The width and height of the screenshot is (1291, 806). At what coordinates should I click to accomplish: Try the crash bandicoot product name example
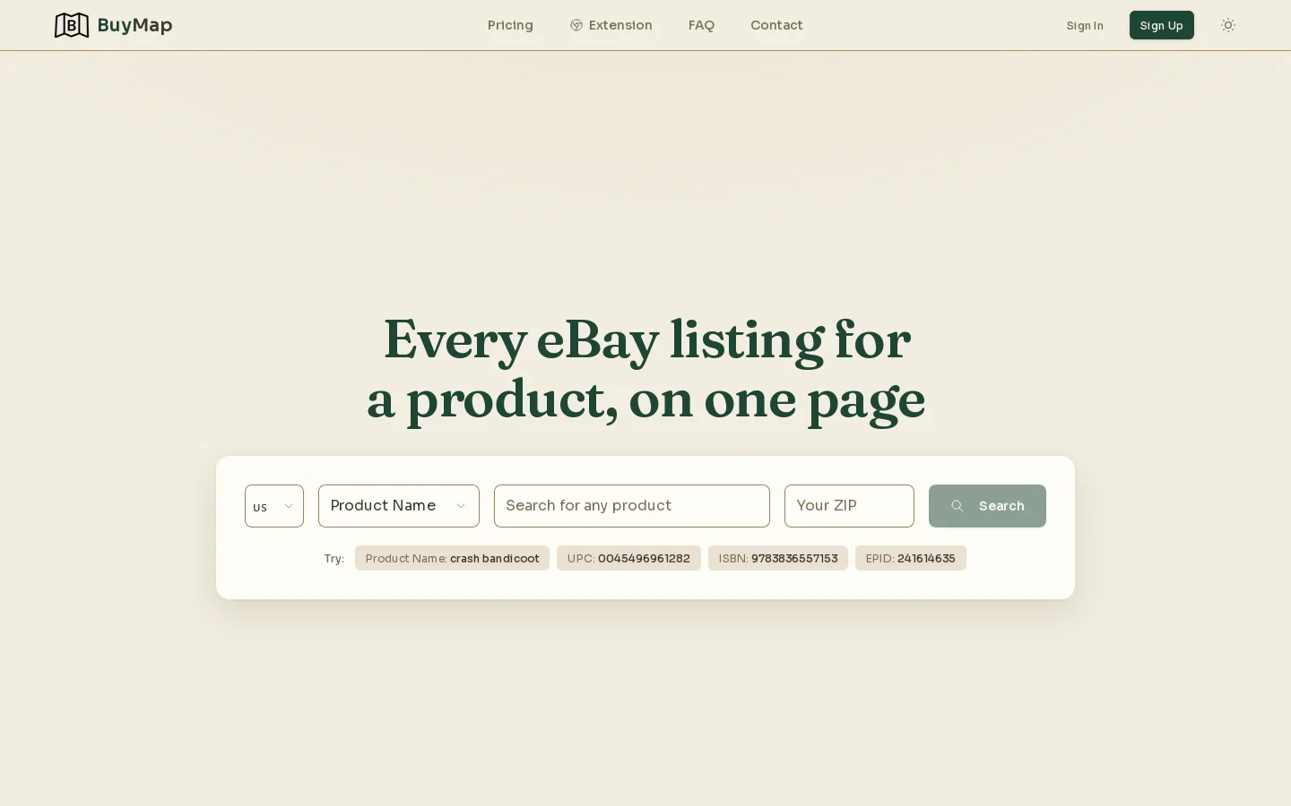point(452,558)
